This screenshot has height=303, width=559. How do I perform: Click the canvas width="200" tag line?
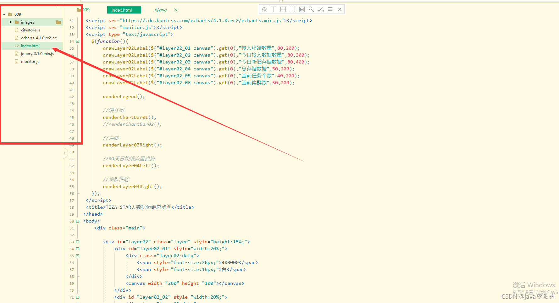pos(185,283)
